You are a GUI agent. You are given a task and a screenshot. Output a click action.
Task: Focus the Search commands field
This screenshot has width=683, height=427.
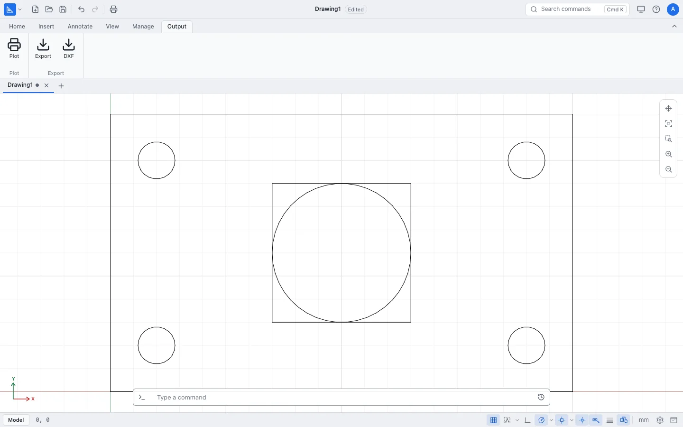tap(577, 9)
